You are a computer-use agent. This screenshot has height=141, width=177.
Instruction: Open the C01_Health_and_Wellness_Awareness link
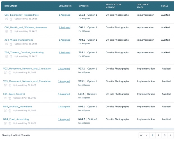click(26, 27)
